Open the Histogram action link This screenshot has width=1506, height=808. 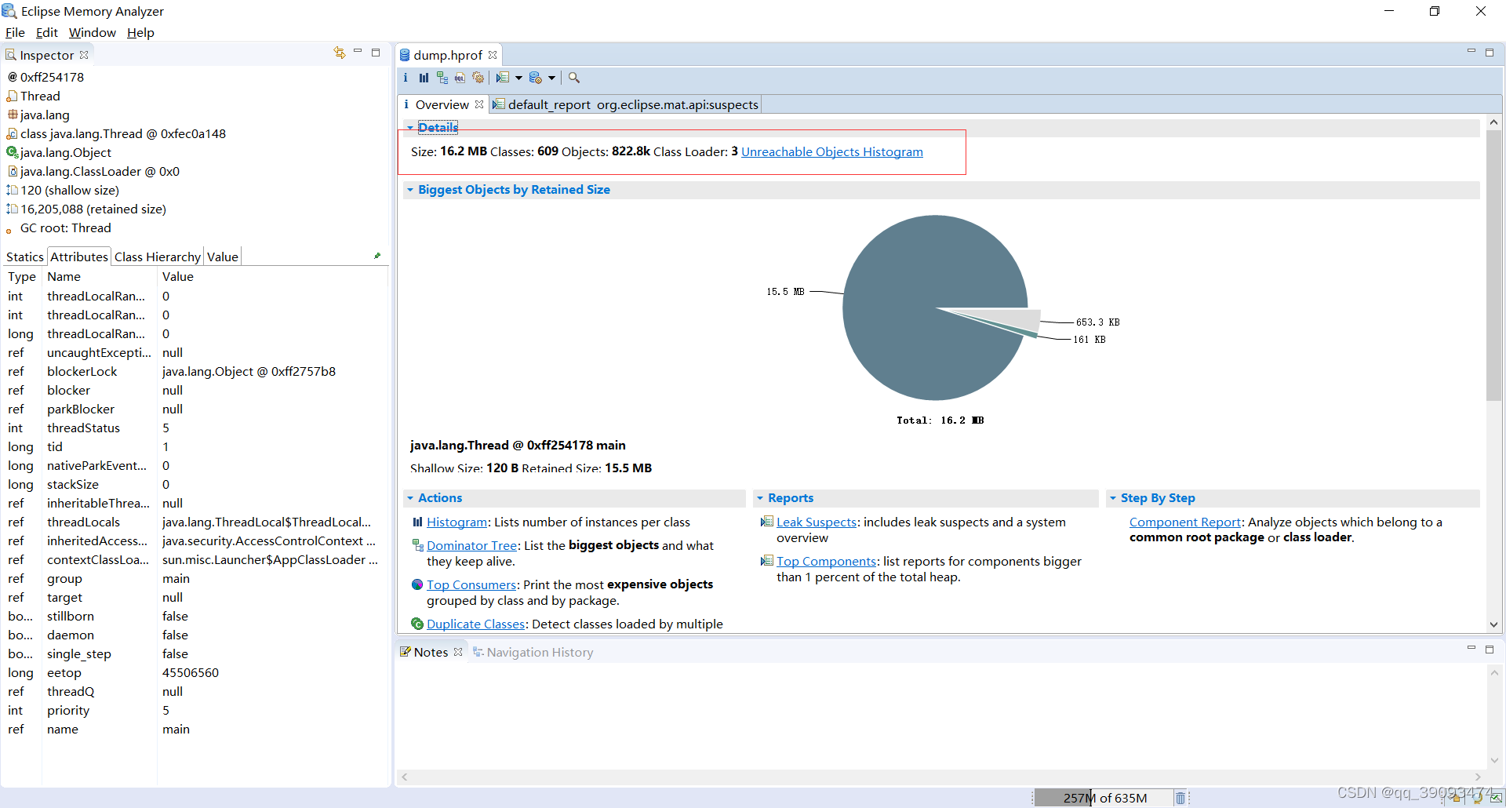(457, 522)
